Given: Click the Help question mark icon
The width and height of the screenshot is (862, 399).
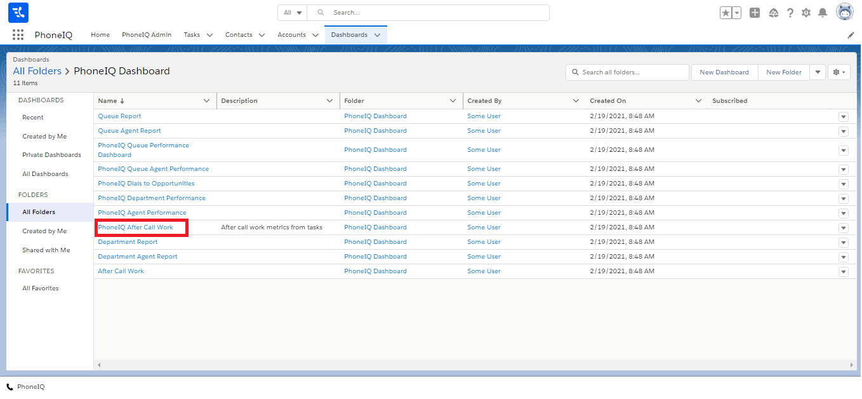Looking at the screenshot, I should point(790,13).
